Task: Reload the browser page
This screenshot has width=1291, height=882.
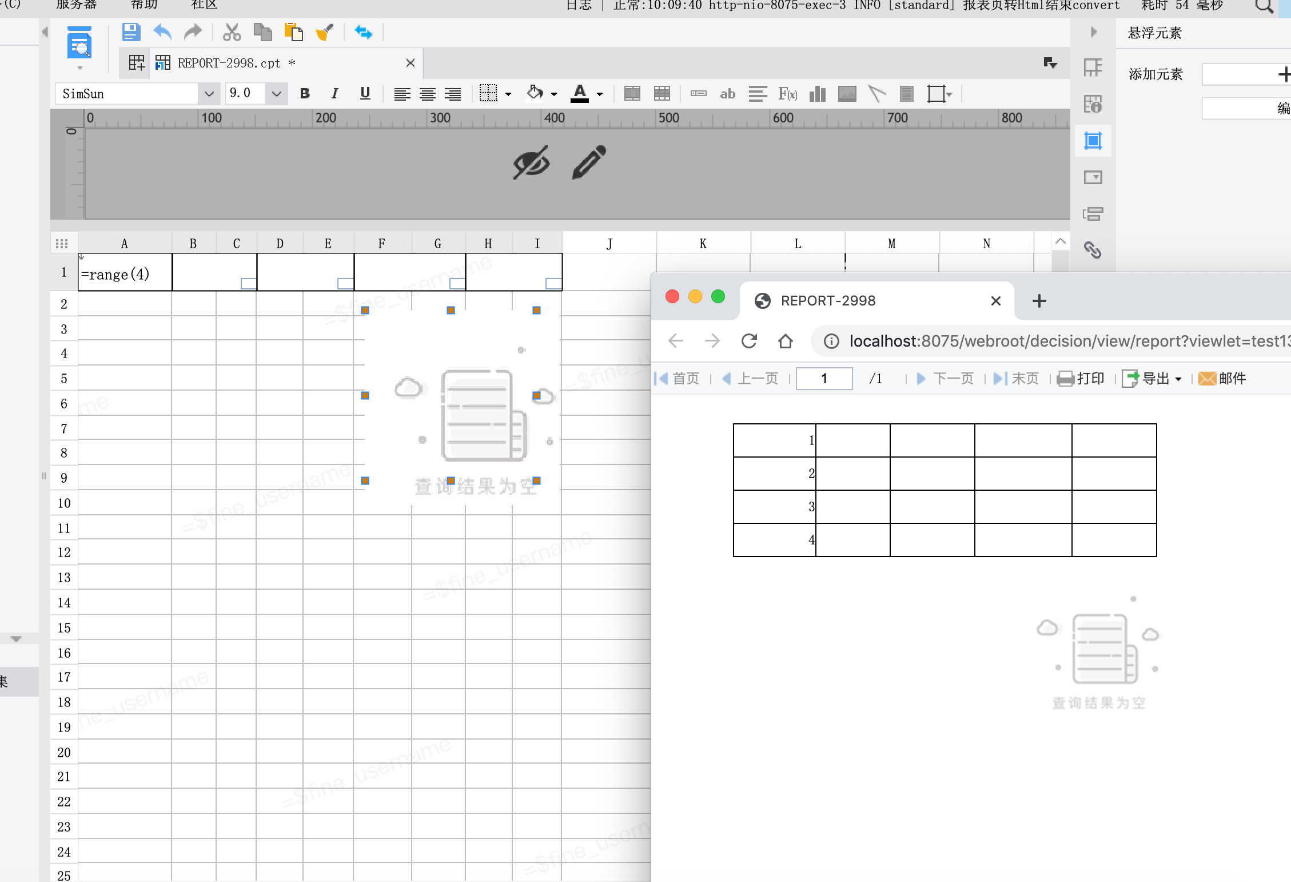Action: [x=749, y=341]
